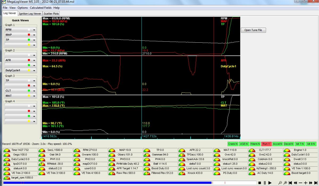Zoom out with the minus magnifier icon

click(x=280, y=183)
